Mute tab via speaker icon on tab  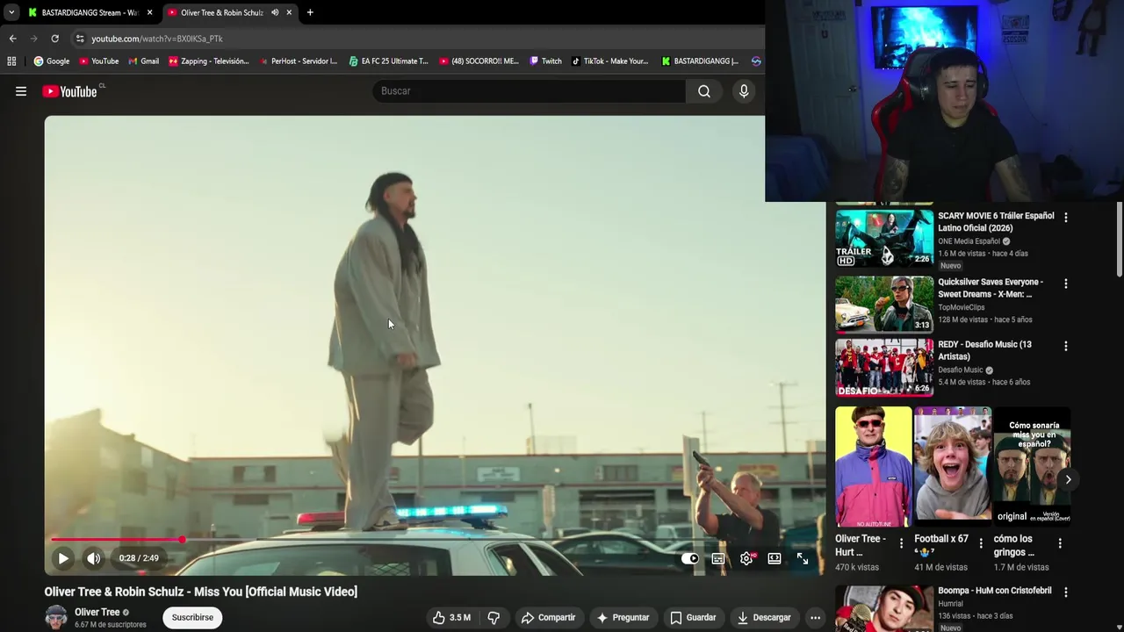point(275,12)
